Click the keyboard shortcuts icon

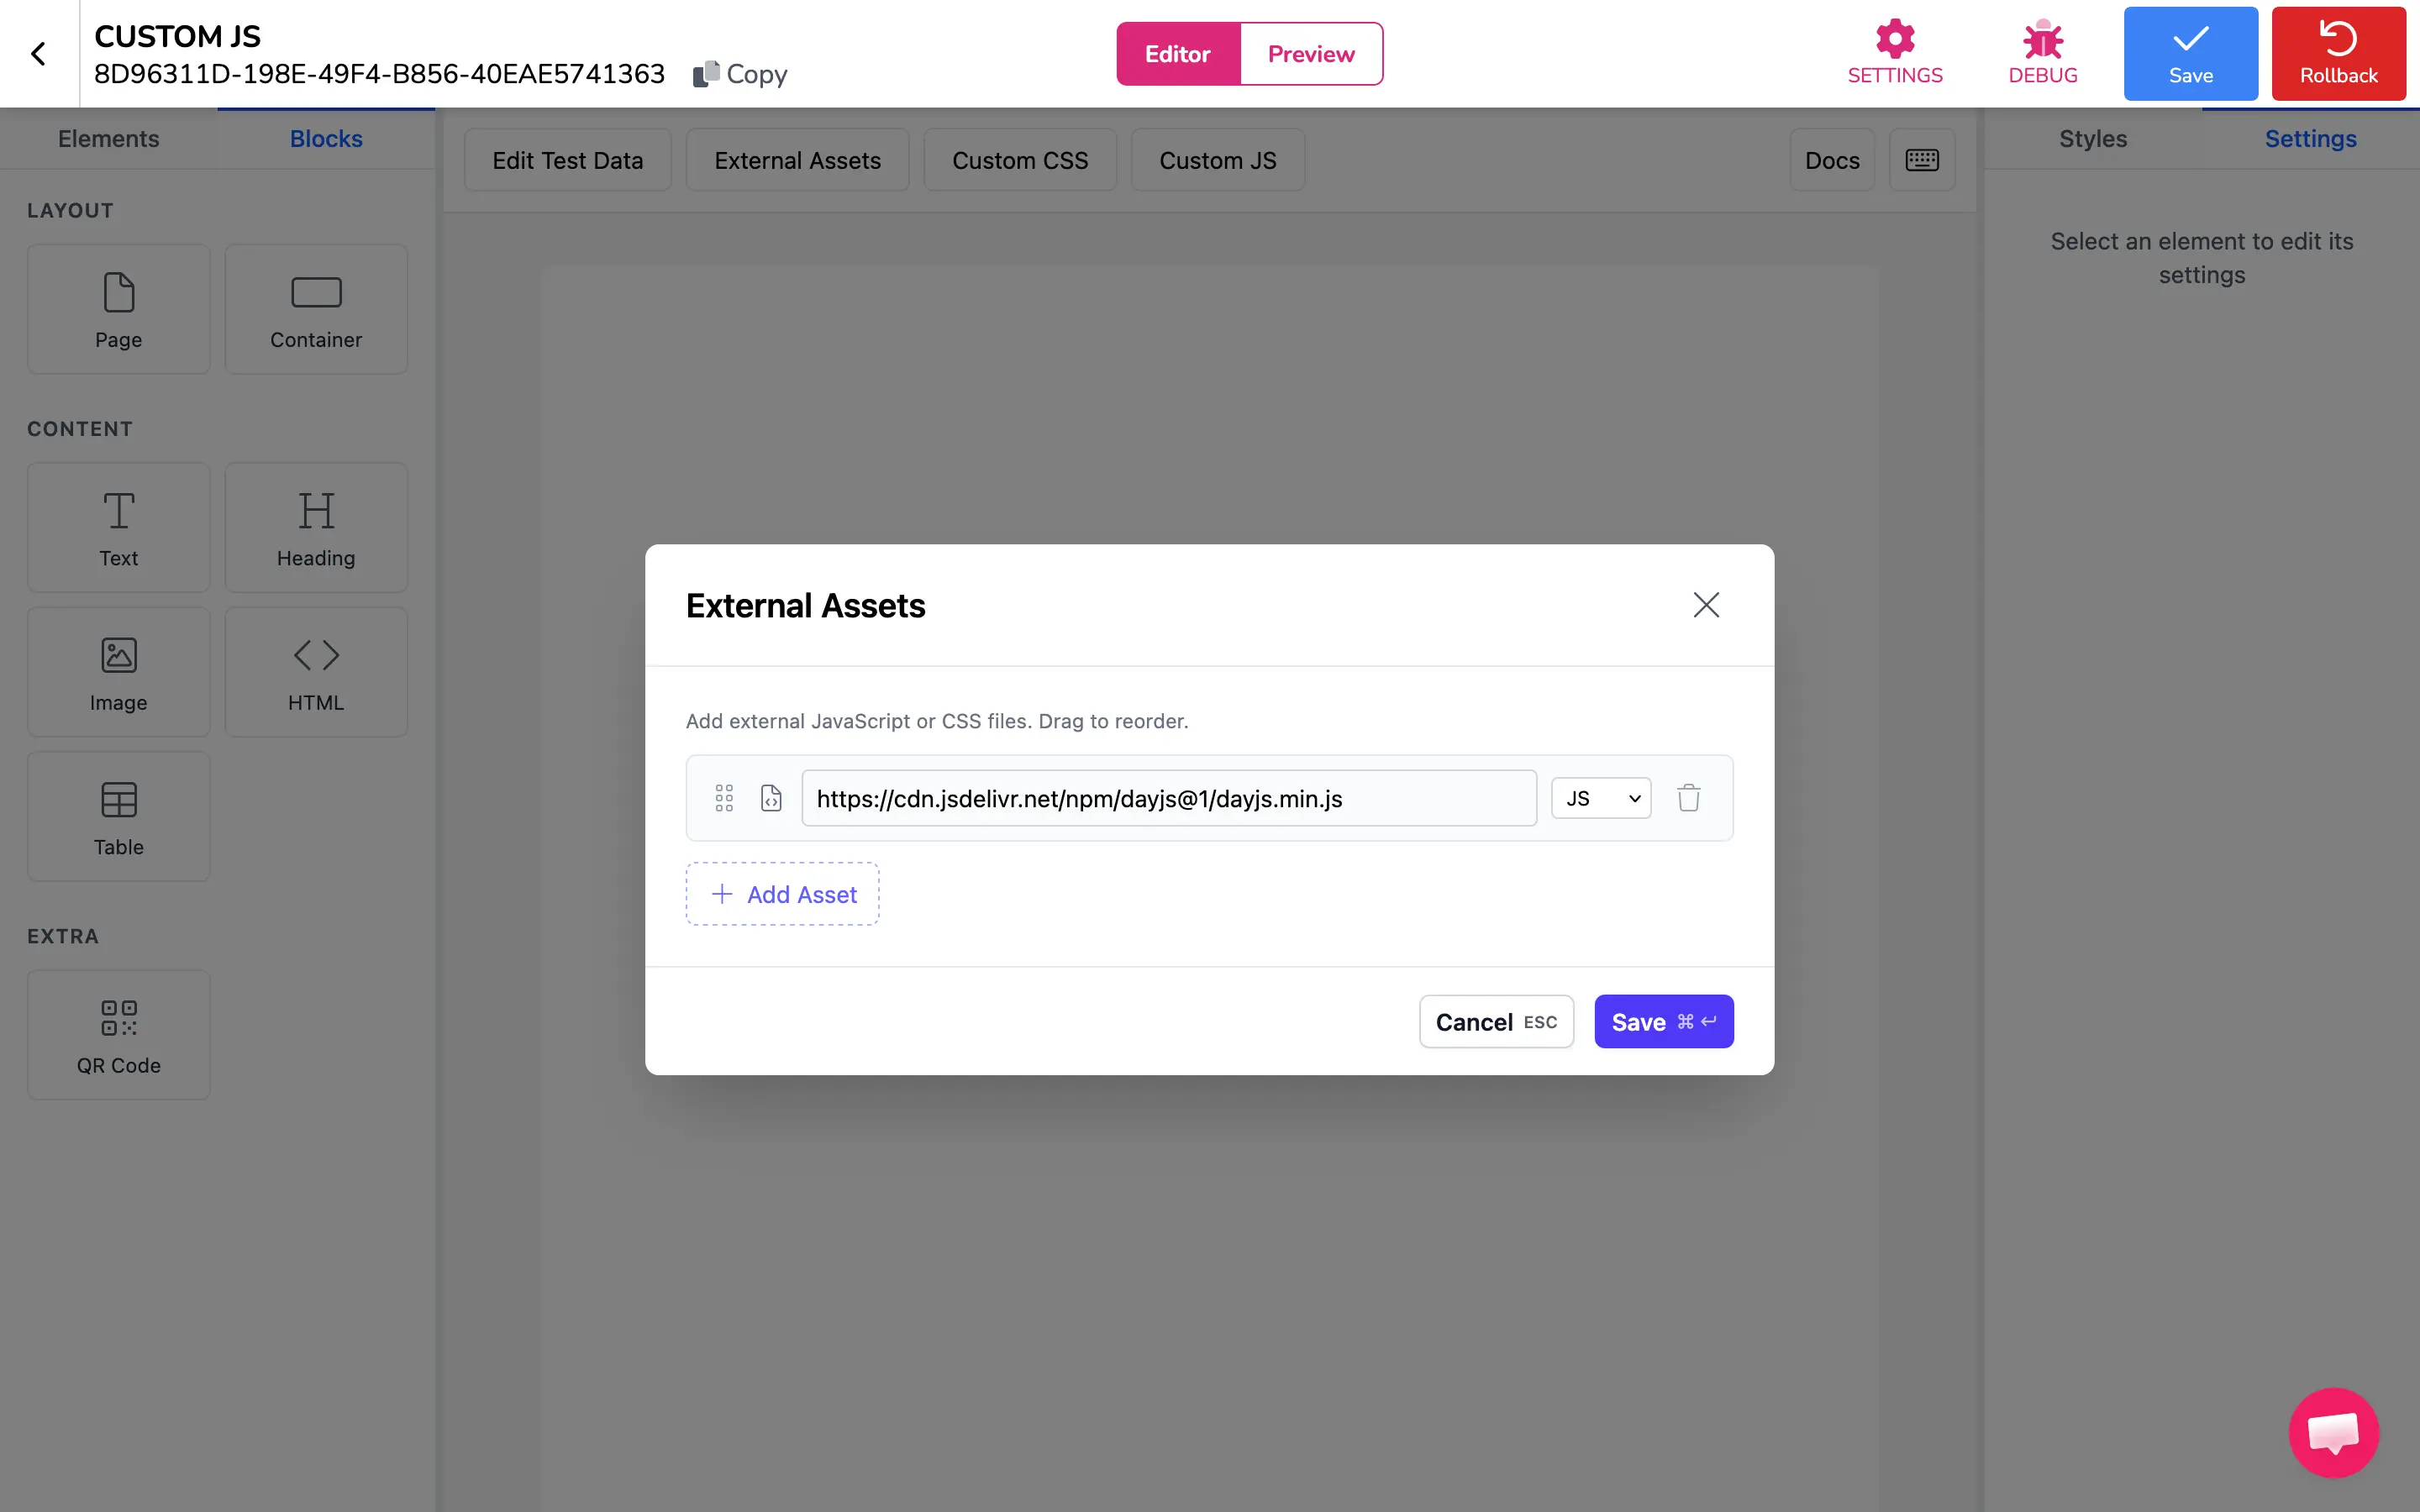pyautogui.click(x=1921, y=160)
